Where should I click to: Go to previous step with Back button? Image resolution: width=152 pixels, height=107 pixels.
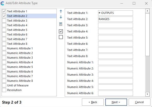tap(93, 102)
